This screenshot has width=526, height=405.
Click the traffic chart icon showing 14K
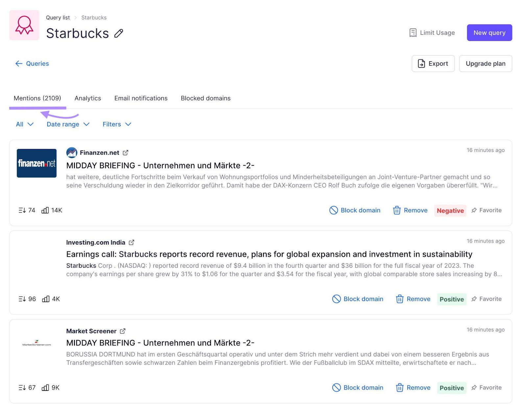[x=45, y=210]
